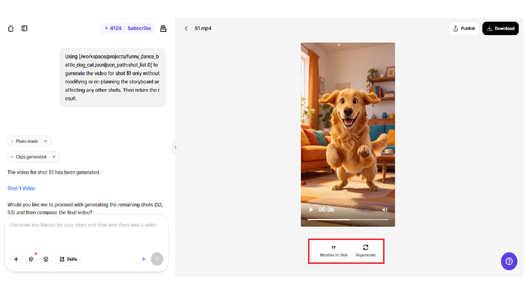Add an attachment with plus button
The image size is (527, 296).
(x=16, y=259)
